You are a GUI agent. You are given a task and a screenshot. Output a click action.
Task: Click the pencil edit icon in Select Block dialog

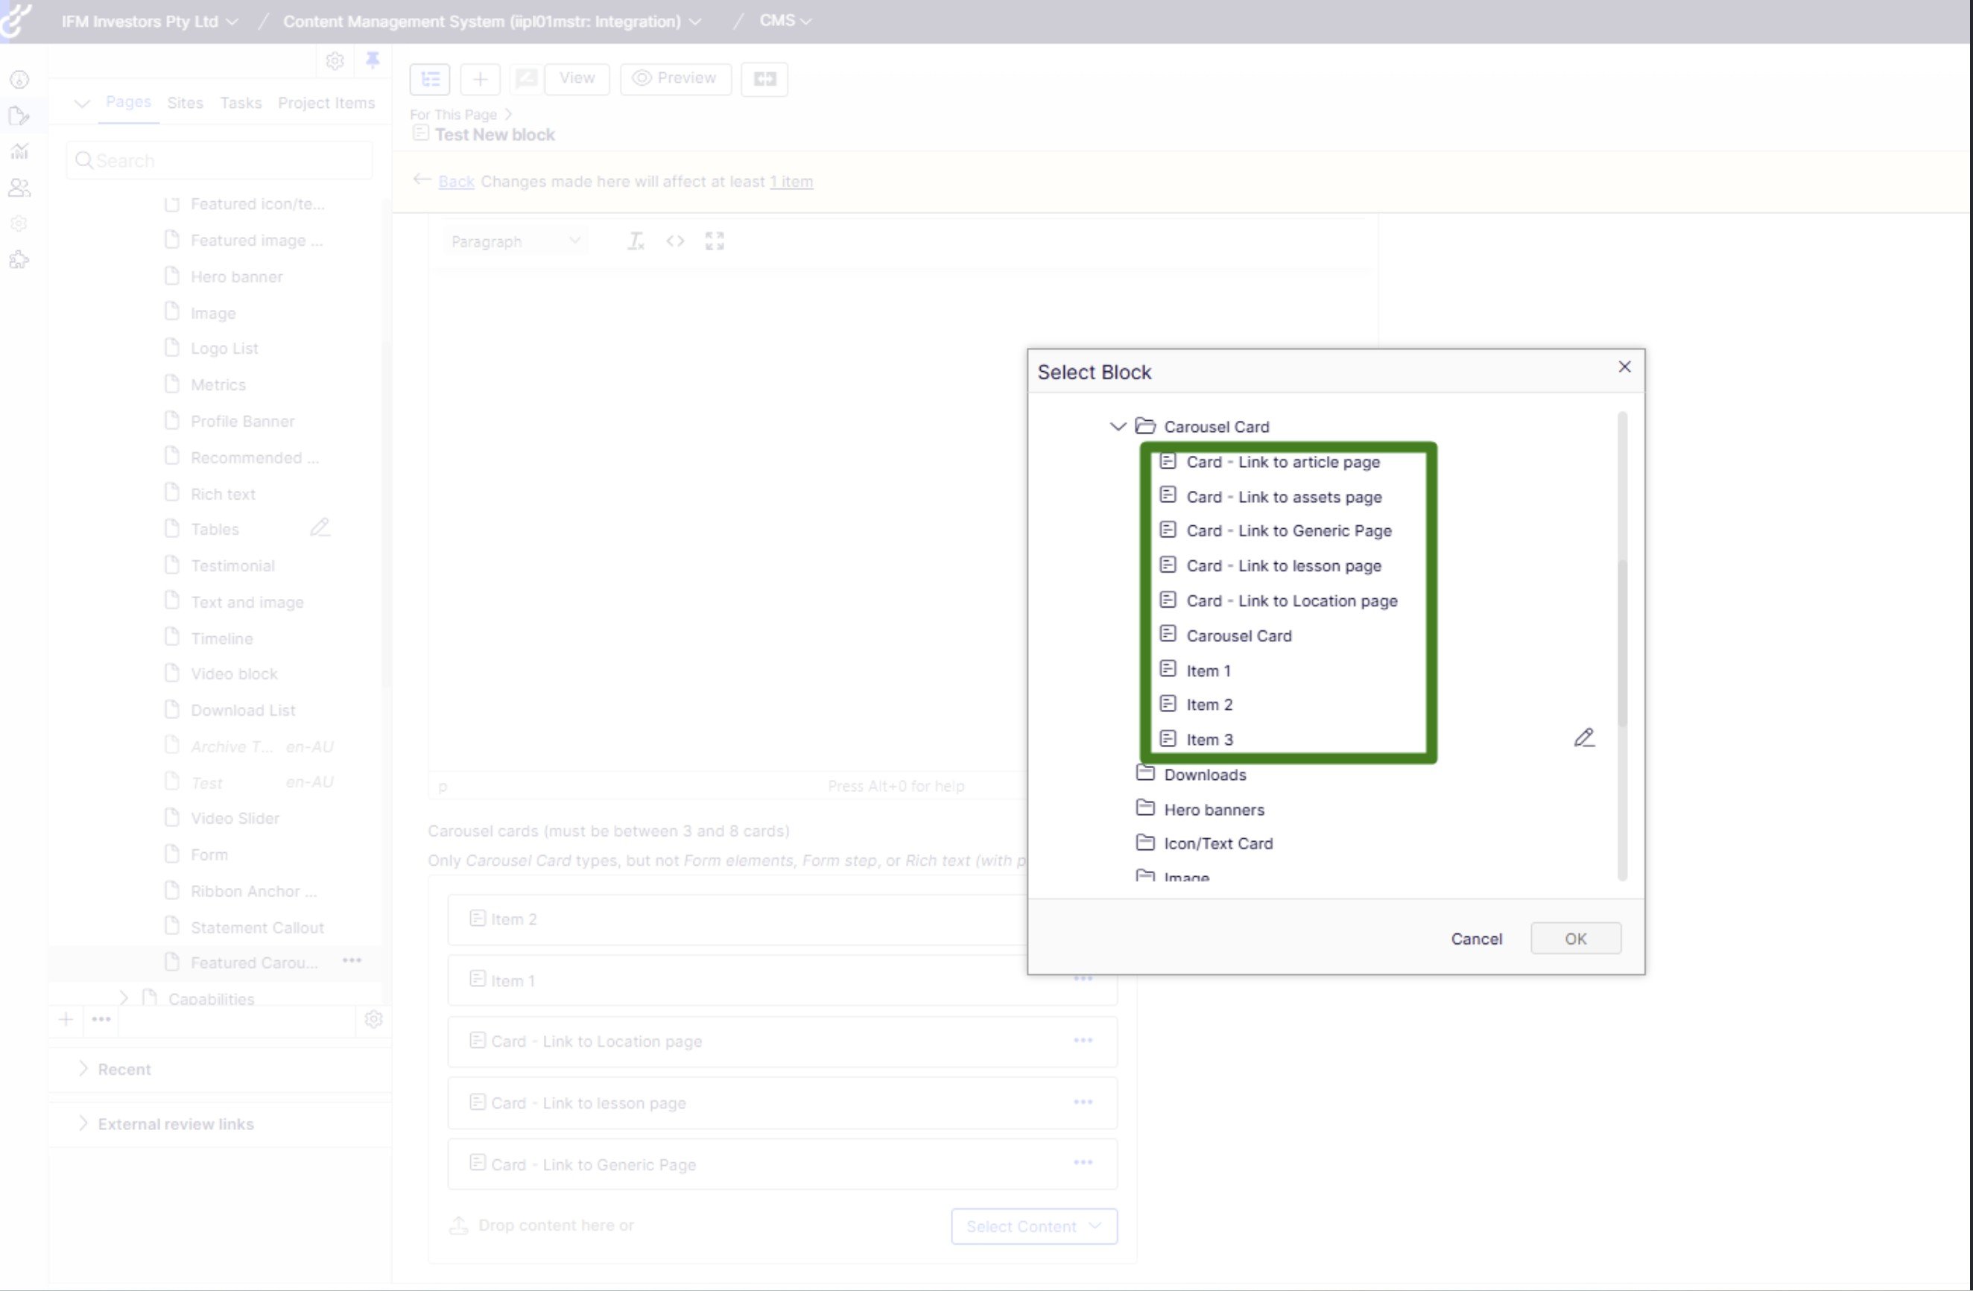point(1583,738)
